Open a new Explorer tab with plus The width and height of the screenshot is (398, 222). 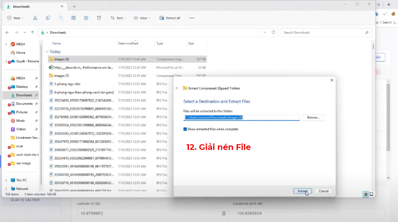tap(74, 6)
